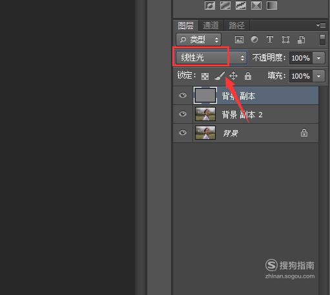Screen dimensions: 330x295
Task: Lock transparent pixels
Action: pyautogui.click(x=205, y=76)
